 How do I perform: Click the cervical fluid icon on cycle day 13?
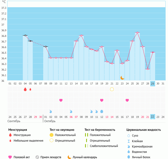[71, 111]
